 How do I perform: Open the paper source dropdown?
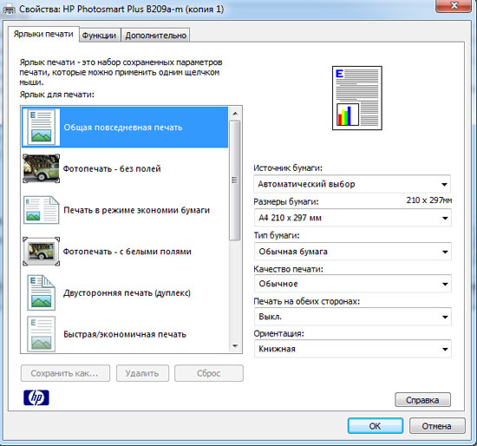pos(352,184)
